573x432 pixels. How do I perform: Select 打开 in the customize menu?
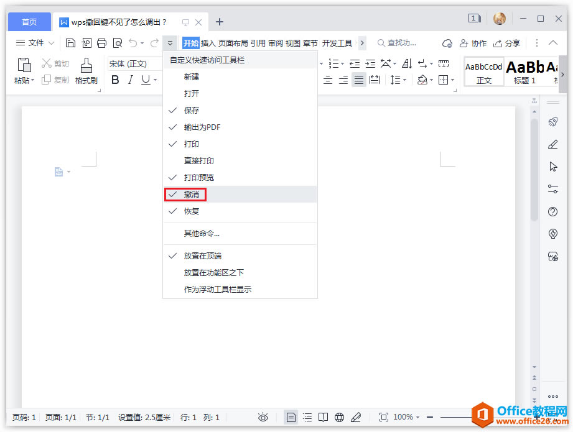pyautogui.click(x=240, y=93)
